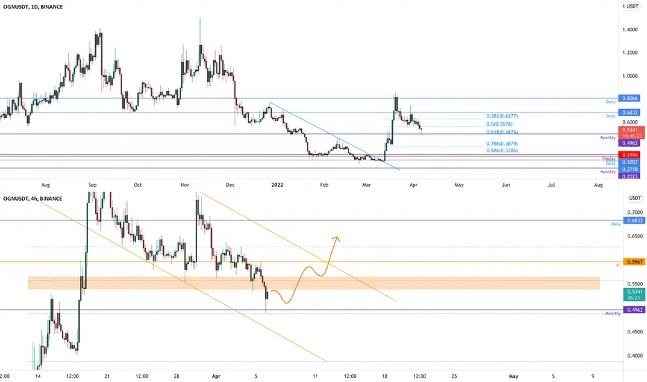Screen dimensions: 647x382
Task: Click the 28 date label on the 4h axis
Action: pos(176,376)
